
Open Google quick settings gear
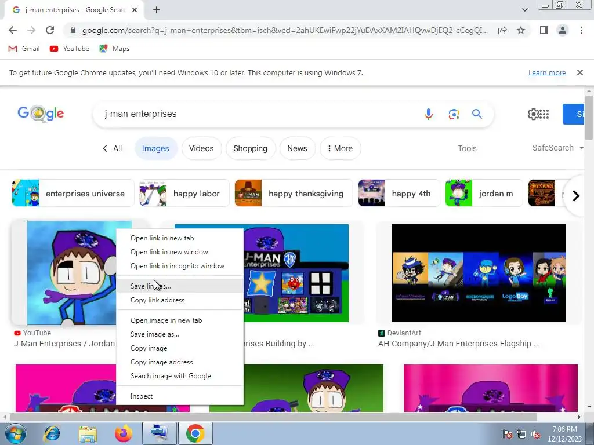533,114
